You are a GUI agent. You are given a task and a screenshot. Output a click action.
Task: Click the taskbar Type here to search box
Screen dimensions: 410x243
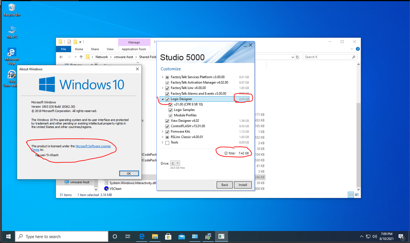coord(62,237)
